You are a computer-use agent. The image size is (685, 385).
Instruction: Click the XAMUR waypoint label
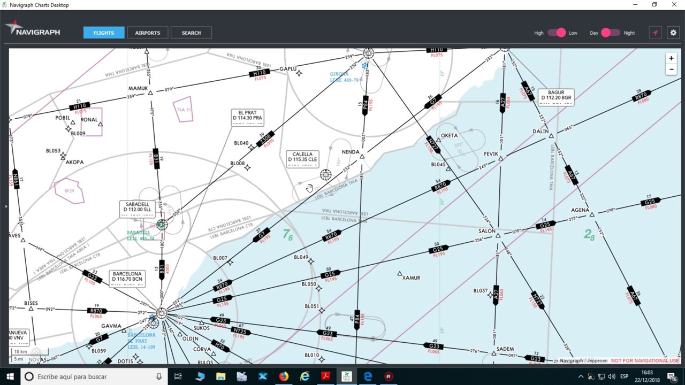tap(411, 278)
